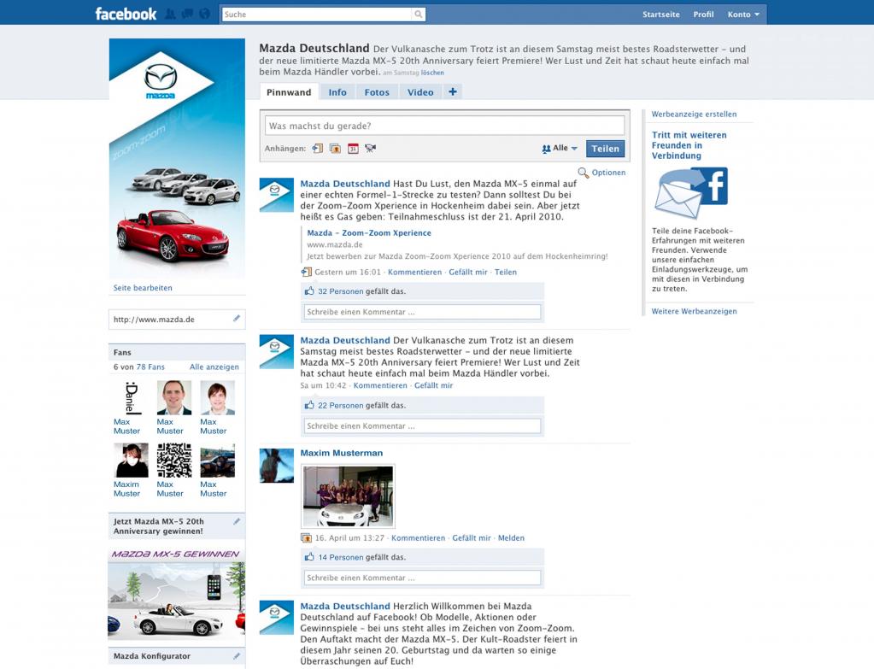The width and height of the screenshot is (874, 669).
Task: Edit the Mazda Konfigurator box pencil
Action: (x=237, y=656)
